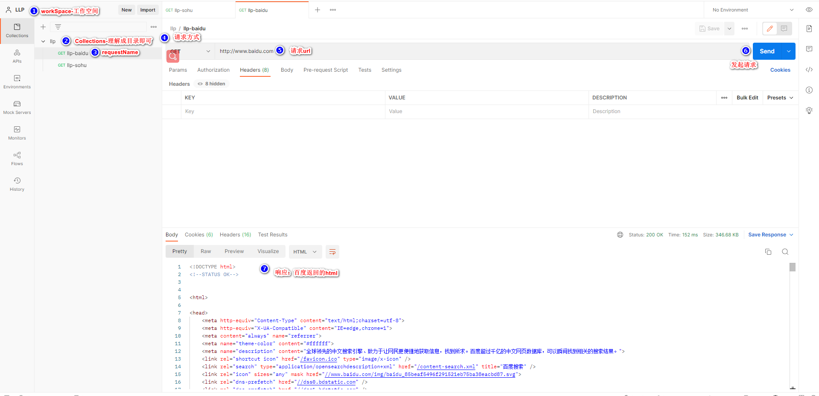819x396 pixels.
Task: Open the request info icon
Action: 809,90
